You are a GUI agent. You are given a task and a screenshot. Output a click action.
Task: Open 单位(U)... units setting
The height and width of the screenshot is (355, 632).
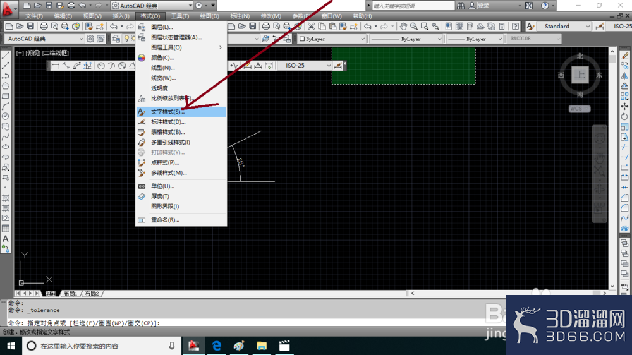pos(181,186)
